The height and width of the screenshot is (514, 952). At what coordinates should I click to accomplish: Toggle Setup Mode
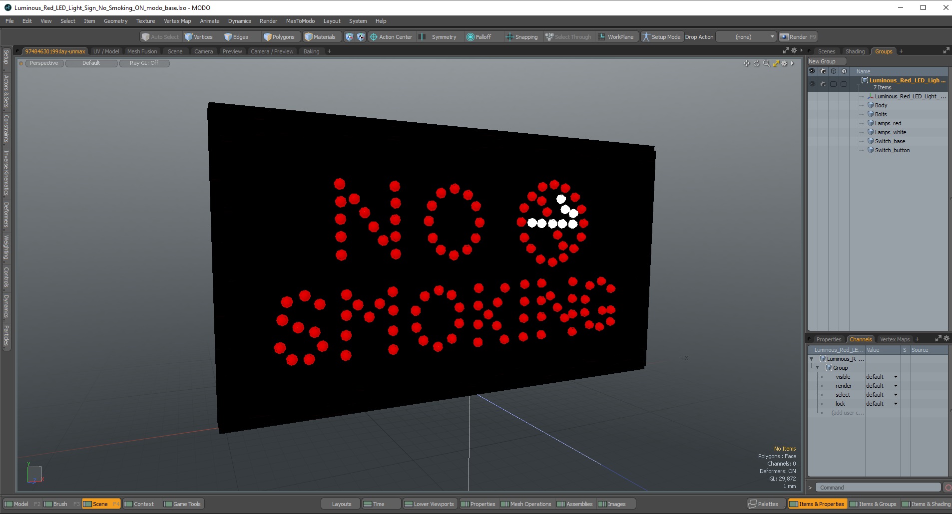(661, 37)
